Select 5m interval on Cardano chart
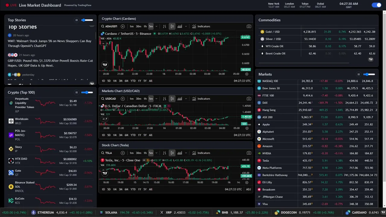Image resolution: width=386 pixels, height=217 pixels. click(x=151, y=27)
